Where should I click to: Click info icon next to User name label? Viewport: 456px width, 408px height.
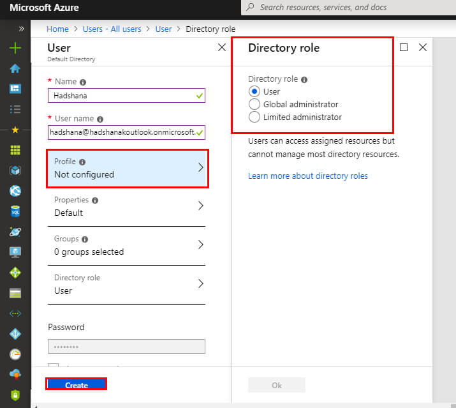[x=100, y=119]
